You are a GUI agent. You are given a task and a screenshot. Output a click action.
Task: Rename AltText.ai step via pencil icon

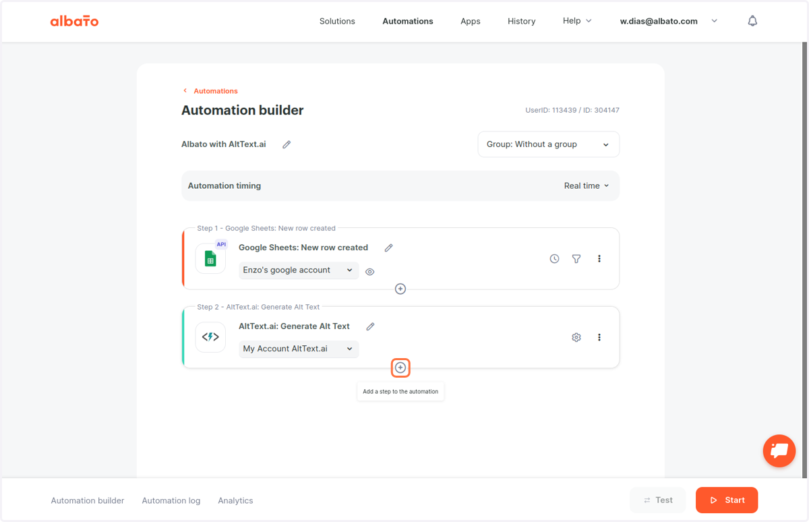point(370,326)
